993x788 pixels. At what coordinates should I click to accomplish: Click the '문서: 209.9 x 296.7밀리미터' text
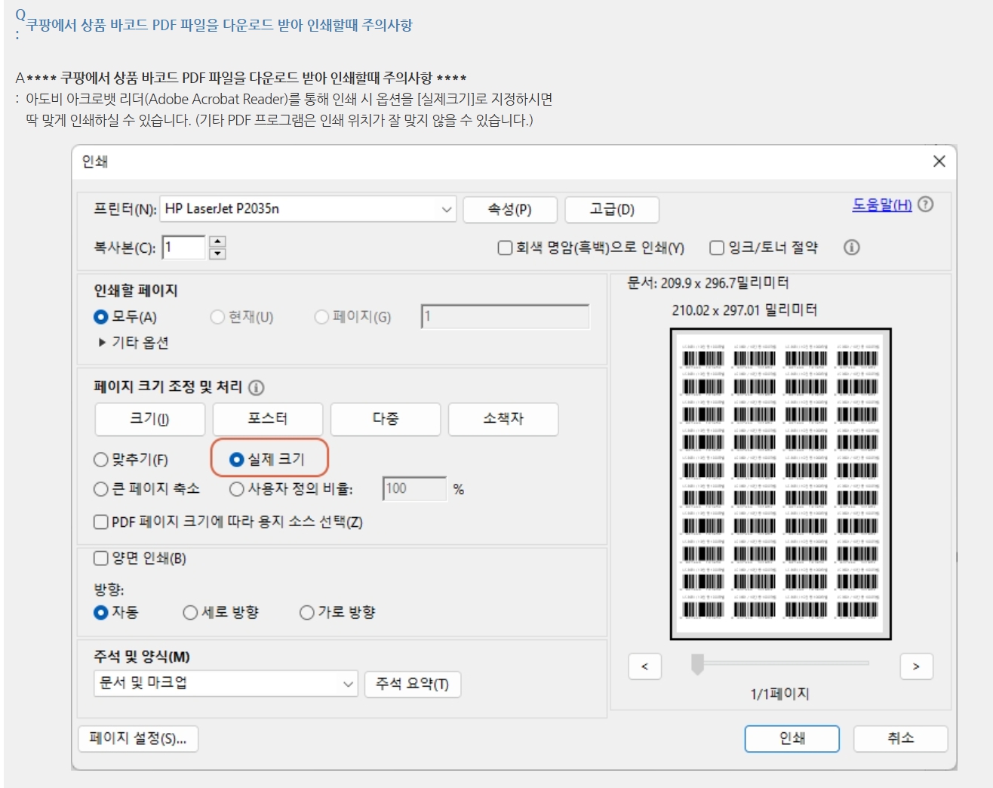pos(709,283)
